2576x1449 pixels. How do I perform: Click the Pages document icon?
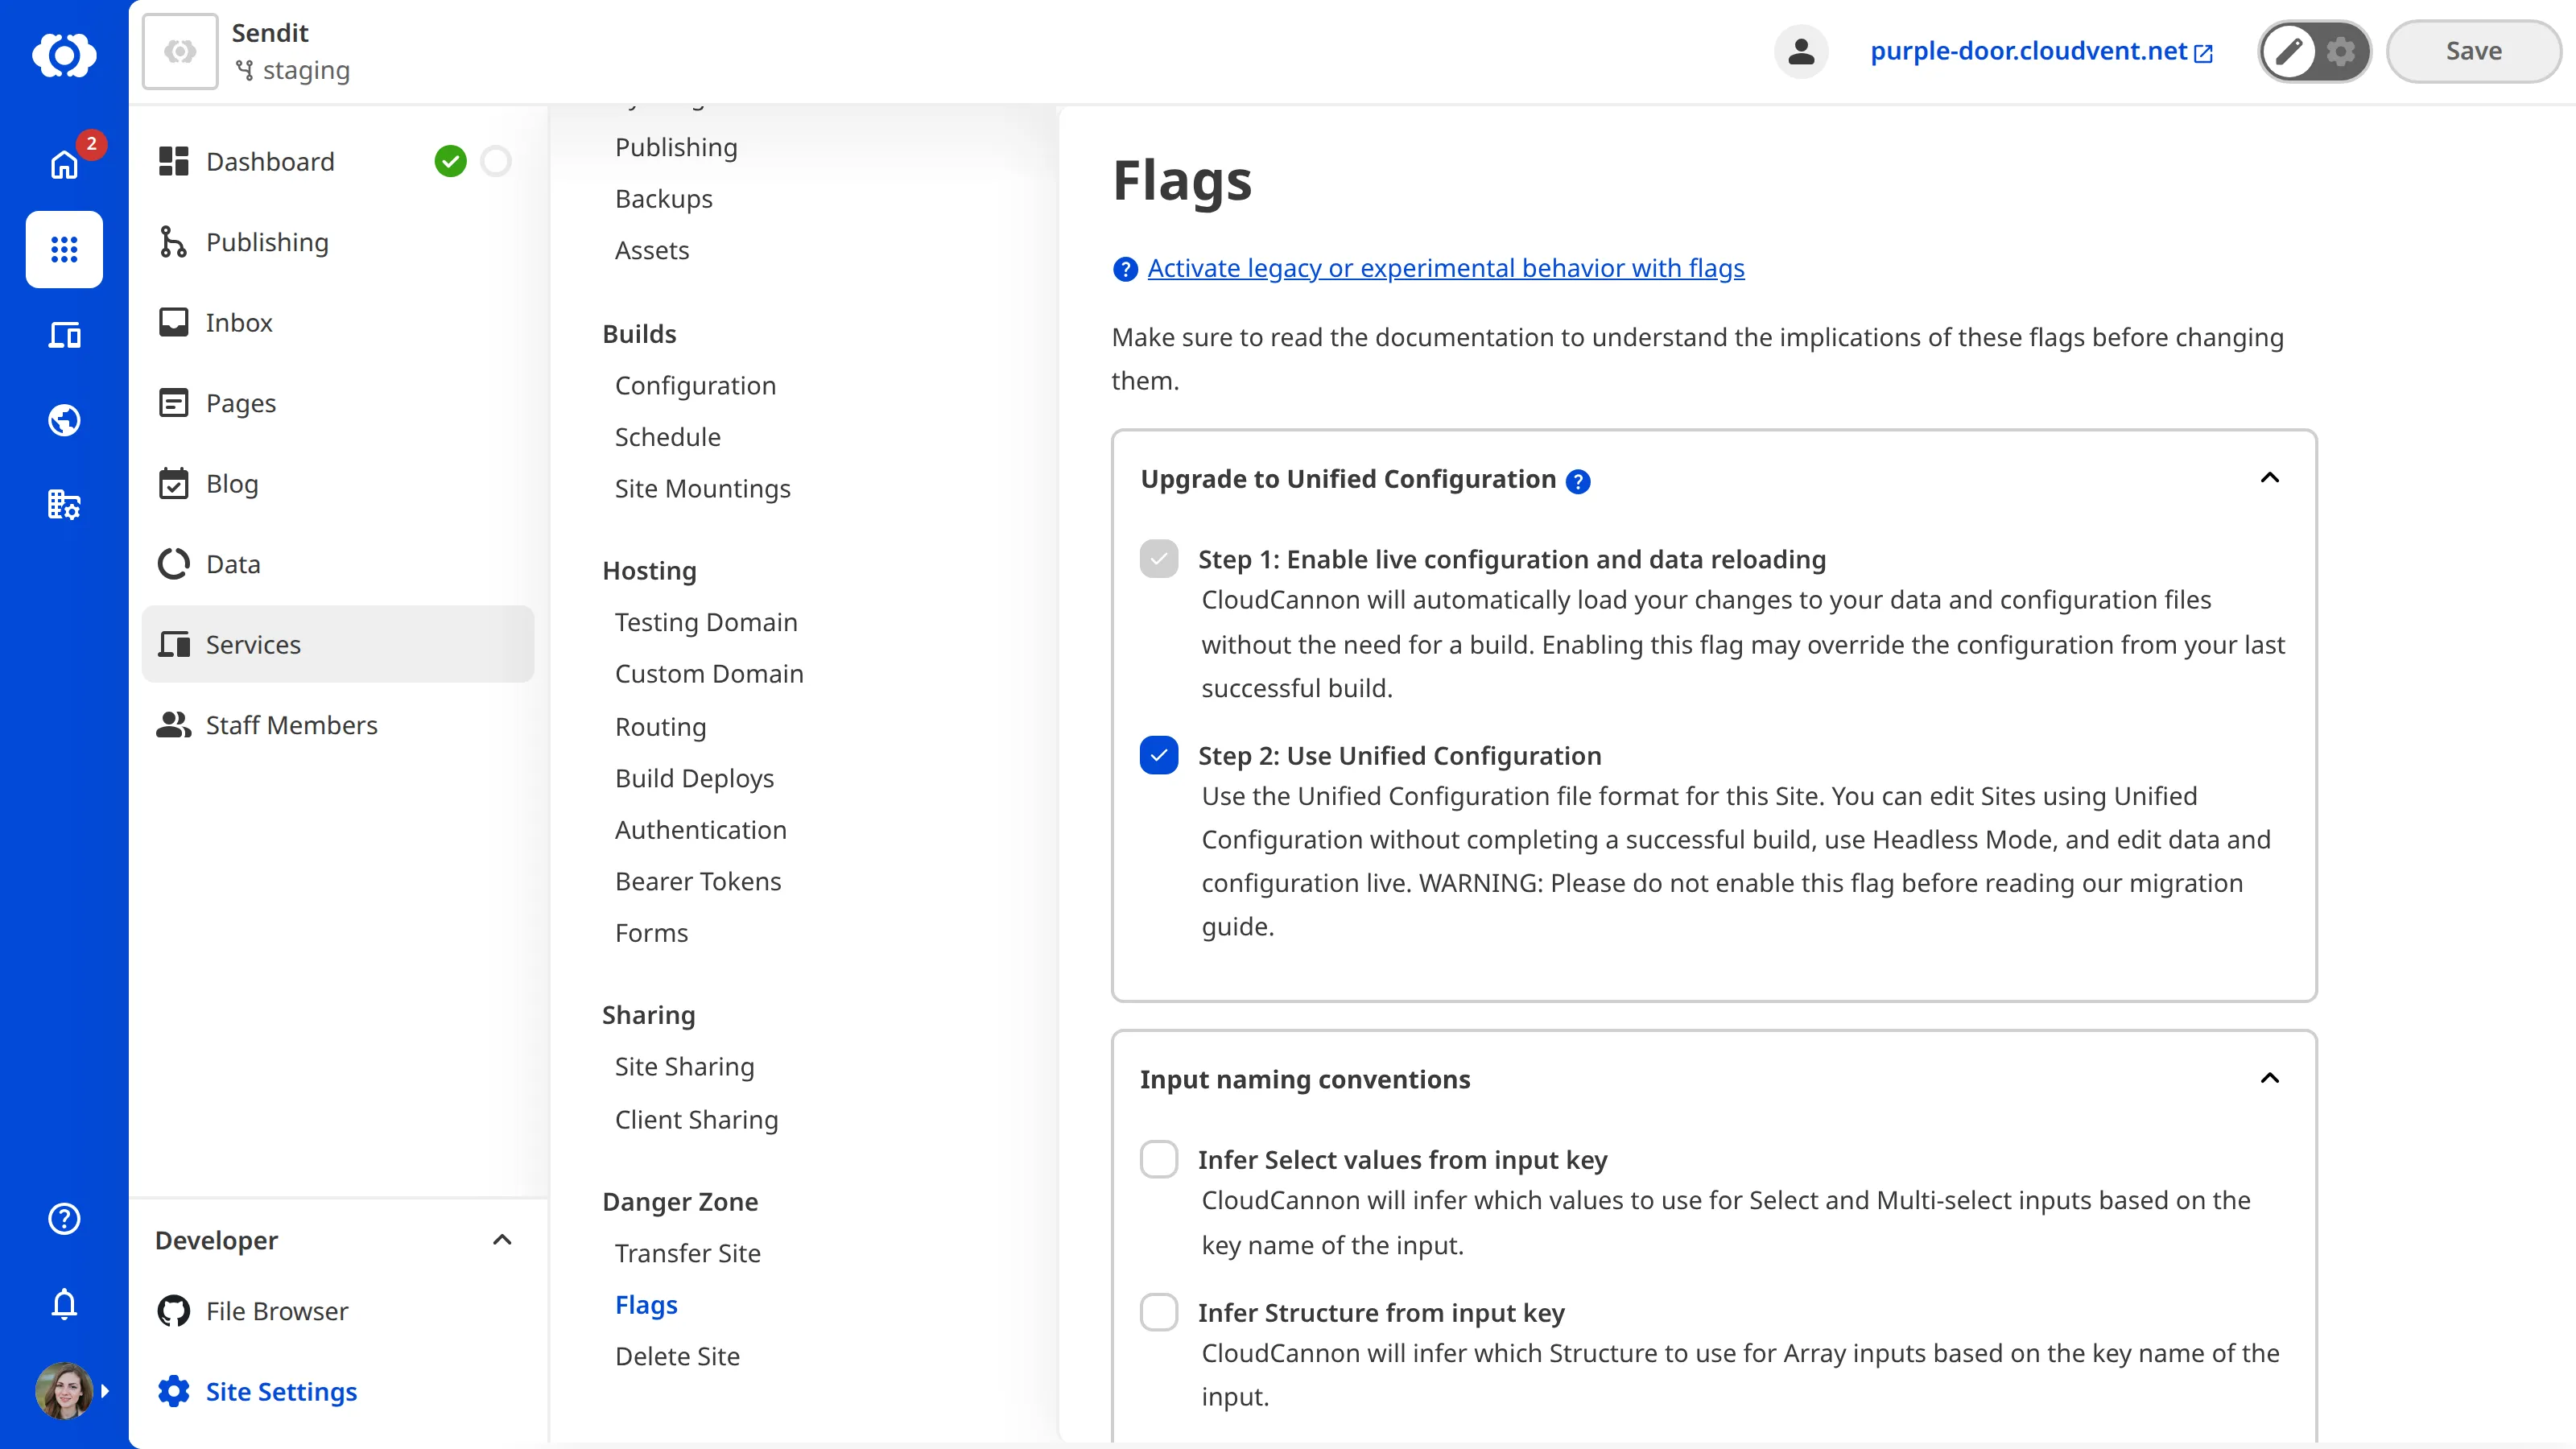tap(174, 403)
